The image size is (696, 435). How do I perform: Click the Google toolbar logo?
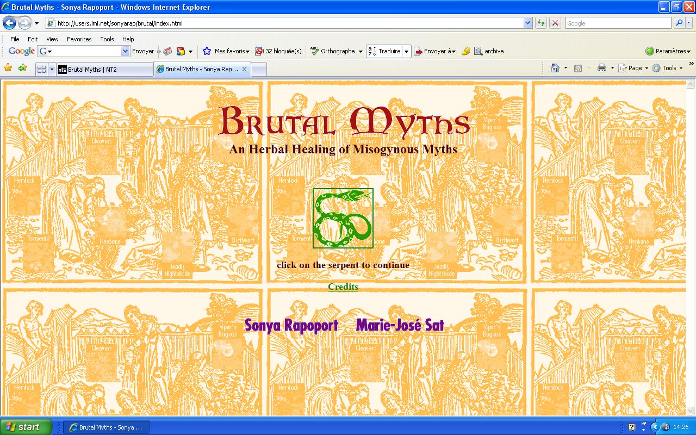(x=22, y=51)
